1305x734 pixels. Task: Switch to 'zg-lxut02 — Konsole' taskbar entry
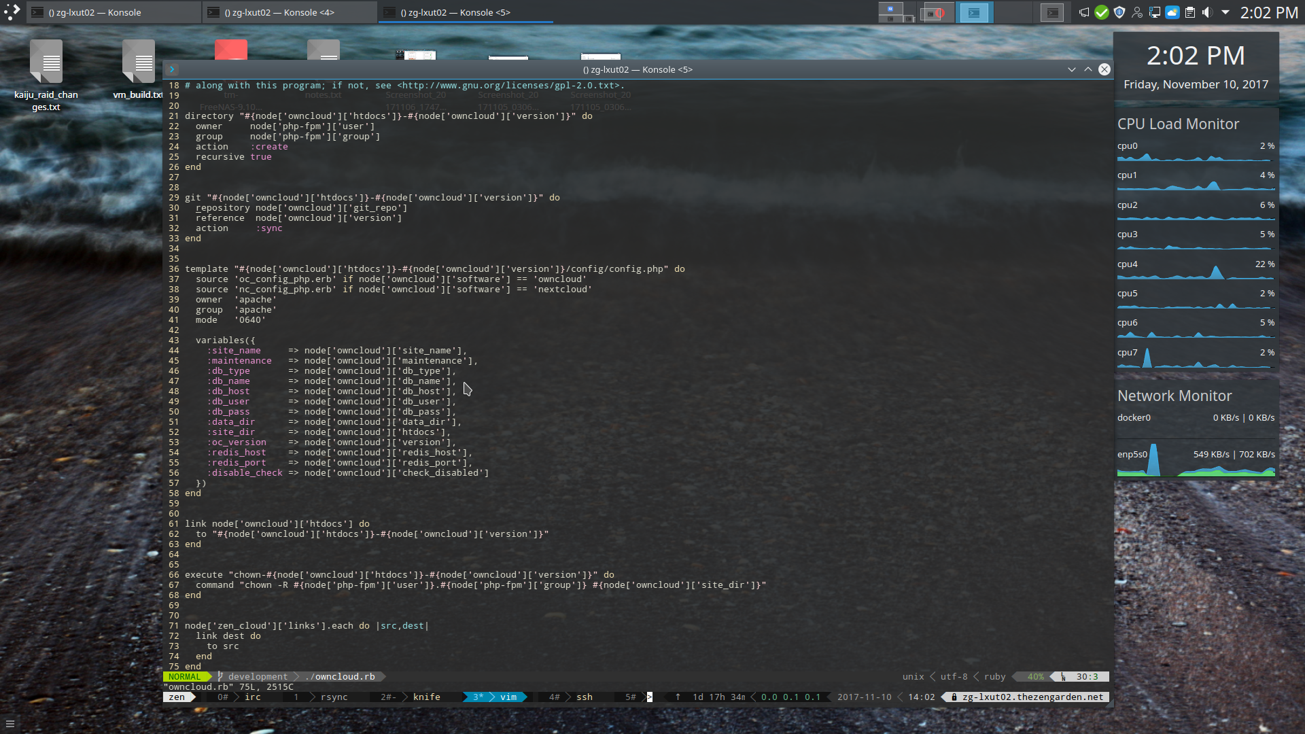click(114, 12)
